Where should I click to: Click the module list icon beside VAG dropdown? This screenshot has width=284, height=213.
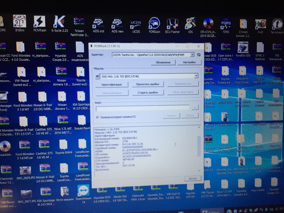click(x=98, y=76)
